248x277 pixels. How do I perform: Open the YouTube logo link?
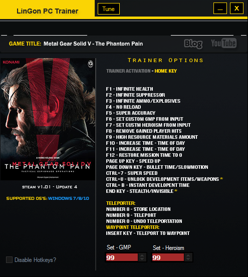tap(224, 43)
